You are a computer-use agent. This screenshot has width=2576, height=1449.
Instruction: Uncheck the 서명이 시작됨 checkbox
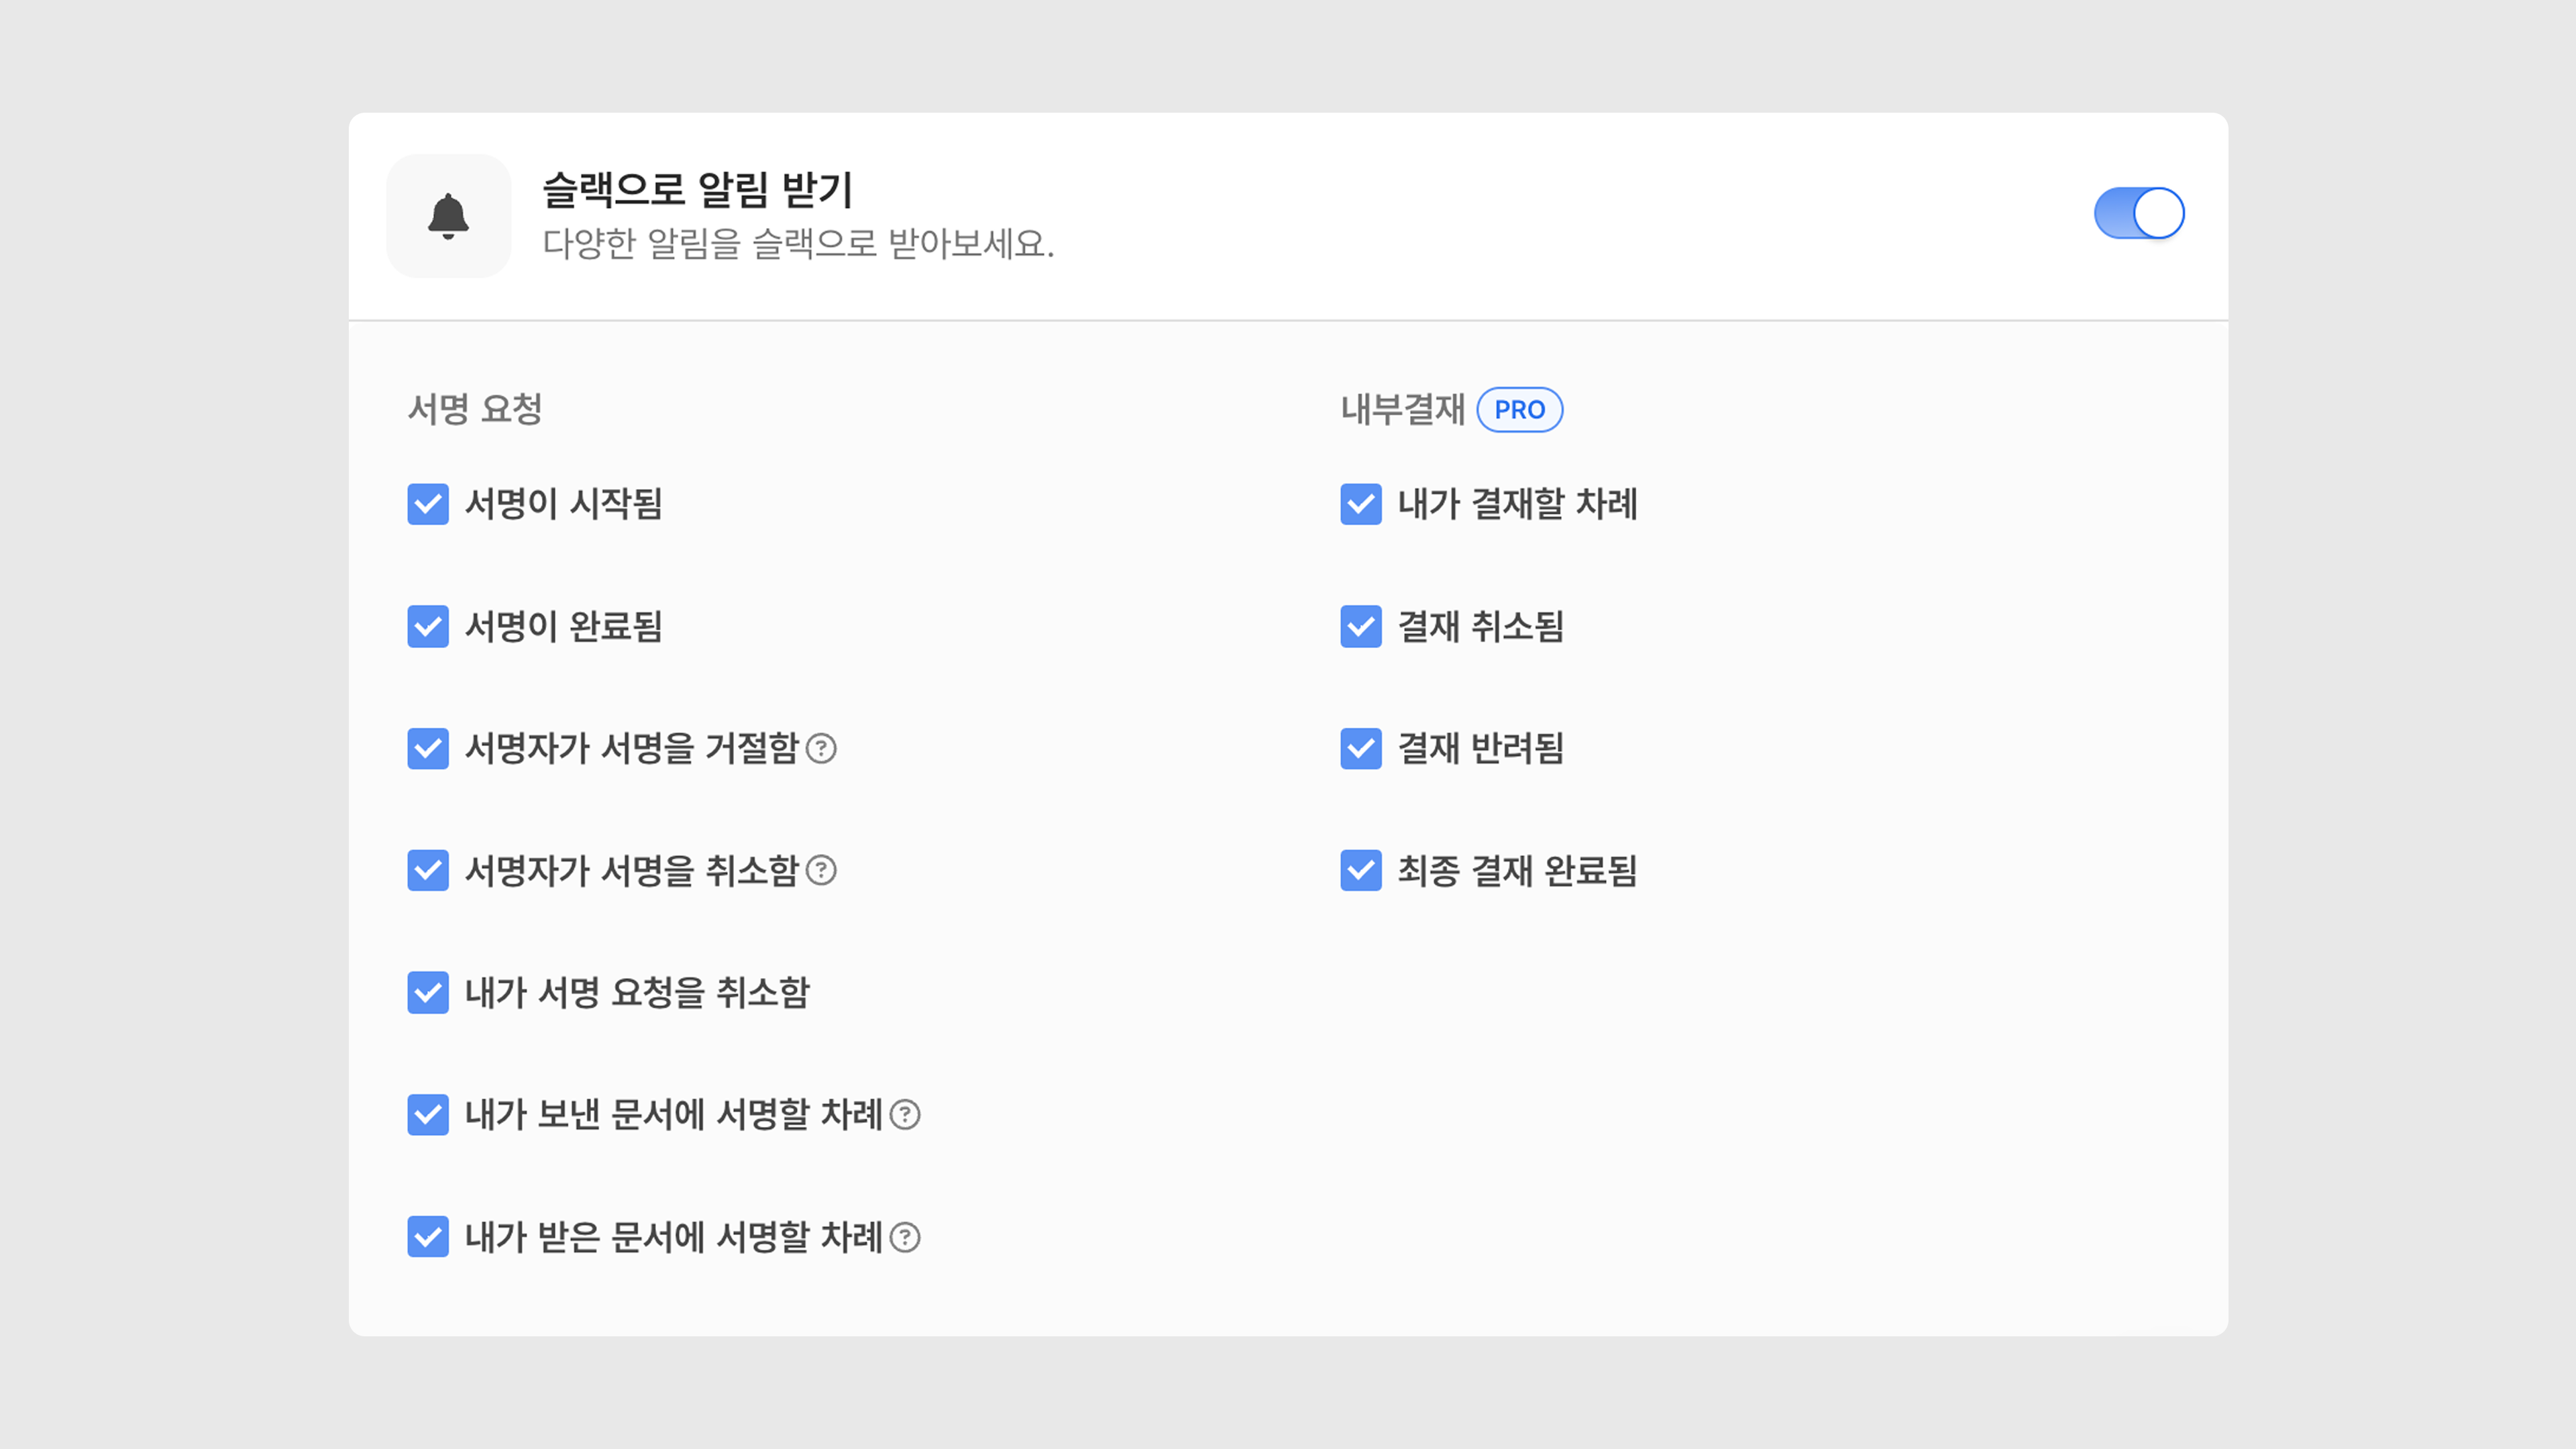(428, 504)
